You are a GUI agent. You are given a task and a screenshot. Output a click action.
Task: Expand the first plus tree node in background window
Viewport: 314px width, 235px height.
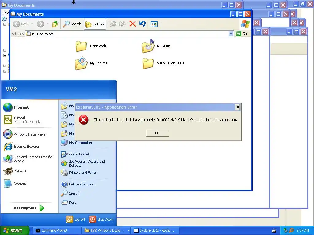click(x=5, y=50)
